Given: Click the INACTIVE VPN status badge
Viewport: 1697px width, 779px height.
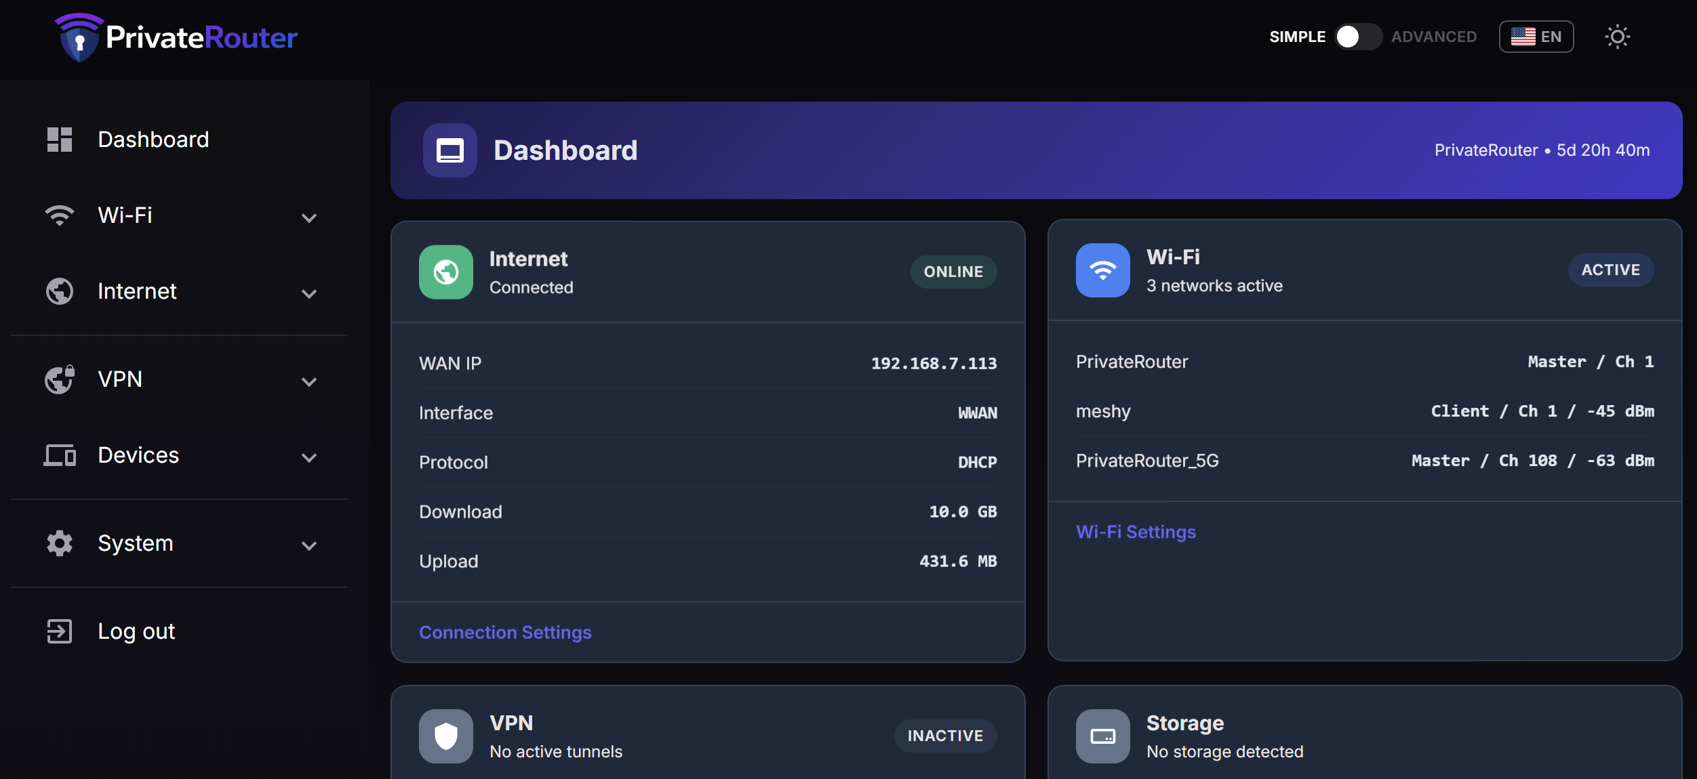Looking at the screenshot, I should coord(945,736).
